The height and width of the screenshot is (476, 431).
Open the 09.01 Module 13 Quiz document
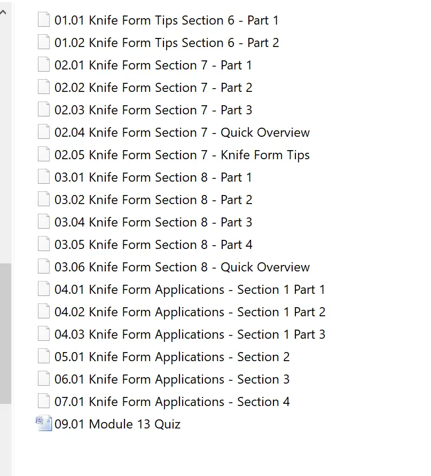point(117,424)
